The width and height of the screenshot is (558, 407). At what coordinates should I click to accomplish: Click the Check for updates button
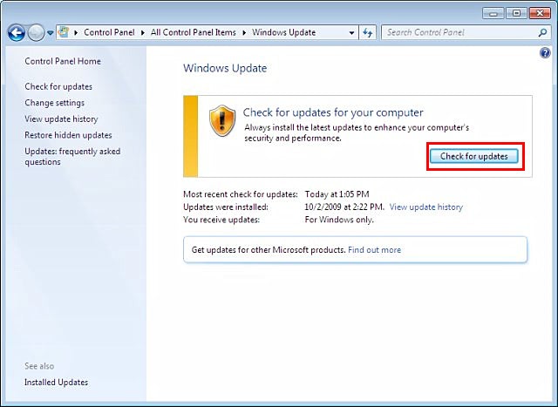point(473,156)
